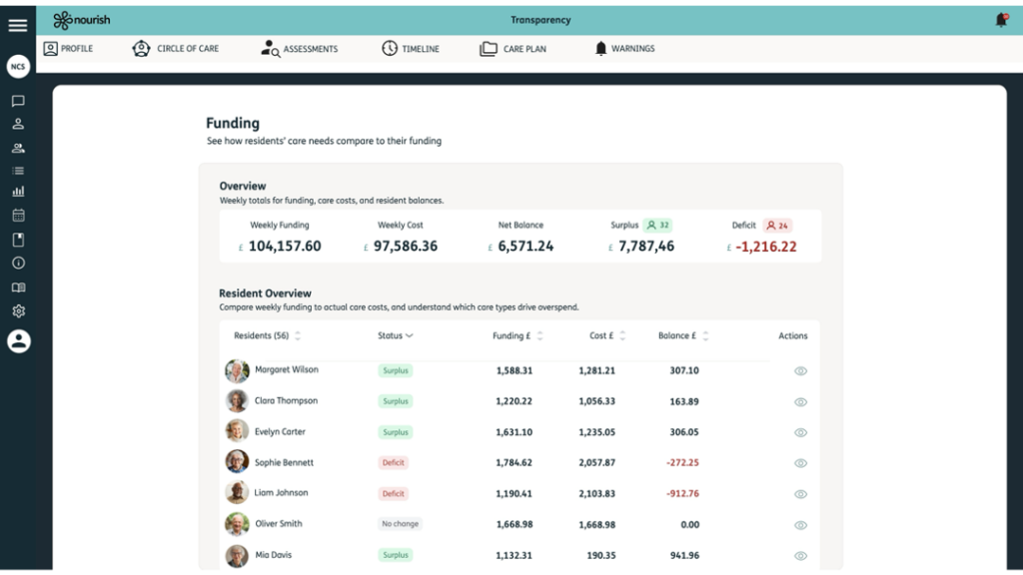The width and height of the screenshot is (1023, 575).
Task: Click the Surplus status tag for Margaret Wilson
Action: click(396, 370)
